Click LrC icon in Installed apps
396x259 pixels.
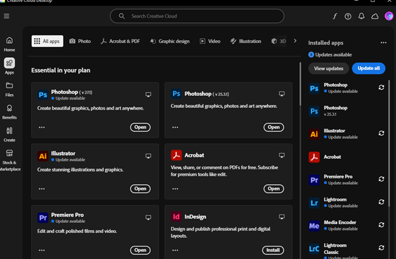pyautogui.click(x=314, y=249)
